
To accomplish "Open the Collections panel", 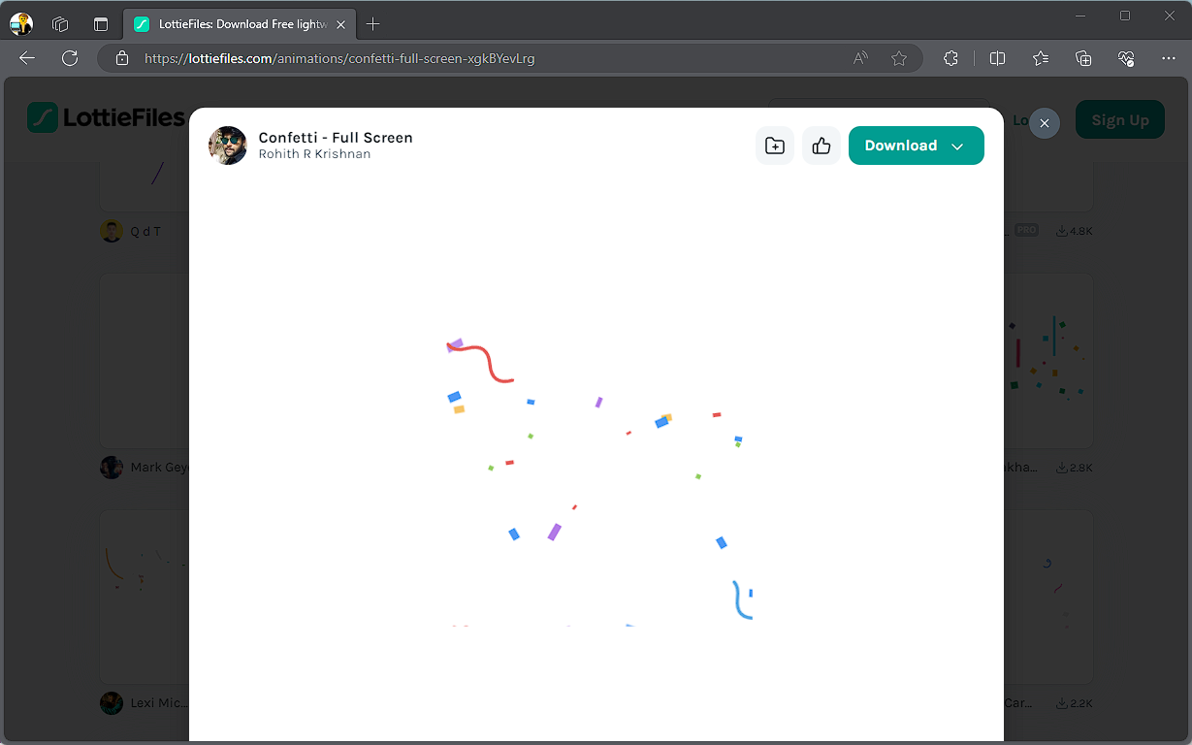I will pyautogui.click(x=1083, y=58).
